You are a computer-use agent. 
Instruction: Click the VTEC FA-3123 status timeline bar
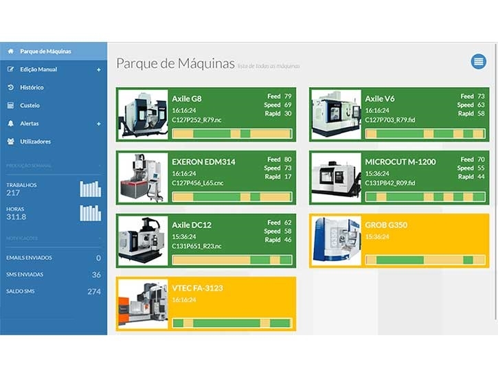tap(232, 323)
